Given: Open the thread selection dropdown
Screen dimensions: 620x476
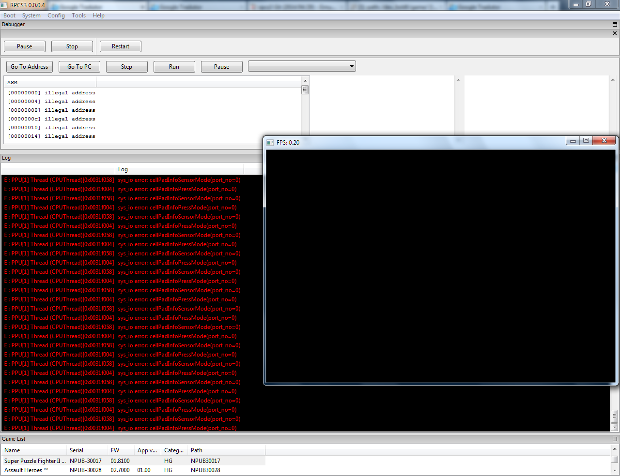Looking at the screenshot, I should point(302,66).
